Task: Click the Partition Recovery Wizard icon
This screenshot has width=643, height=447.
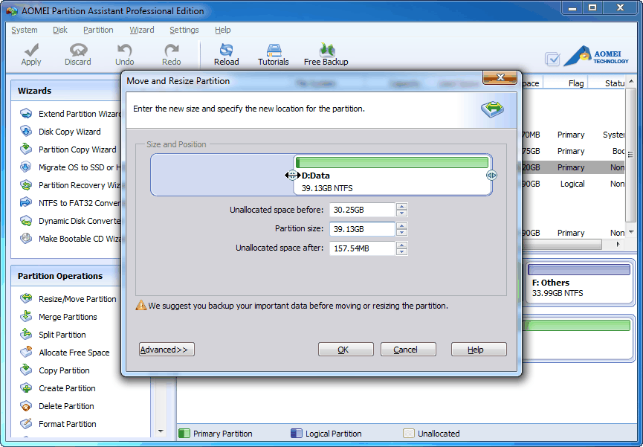Action: pyautogui.click(x=26, y=184)
